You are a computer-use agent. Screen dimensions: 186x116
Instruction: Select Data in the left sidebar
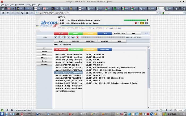tap(44, 55)
